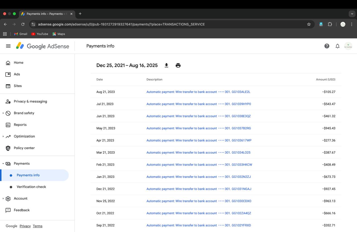The width and height of the screenshot is (357, 232).
Task: Open the Gmail bookmark
Action: pos(21,34)
